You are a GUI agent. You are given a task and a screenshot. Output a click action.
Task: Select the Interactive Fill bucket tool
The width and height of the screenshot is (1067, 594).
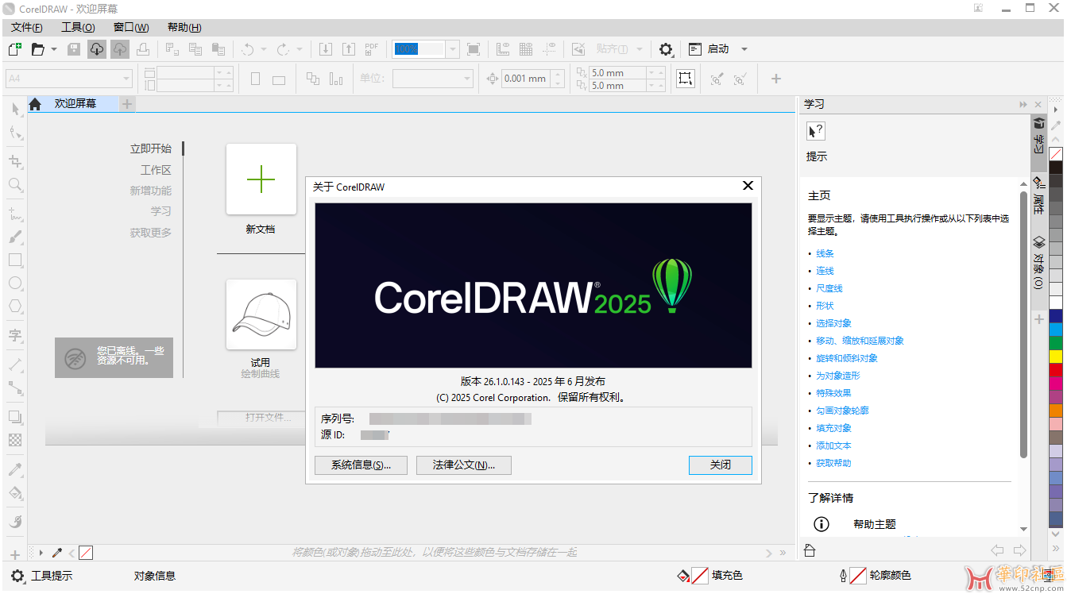click(15, 493)
